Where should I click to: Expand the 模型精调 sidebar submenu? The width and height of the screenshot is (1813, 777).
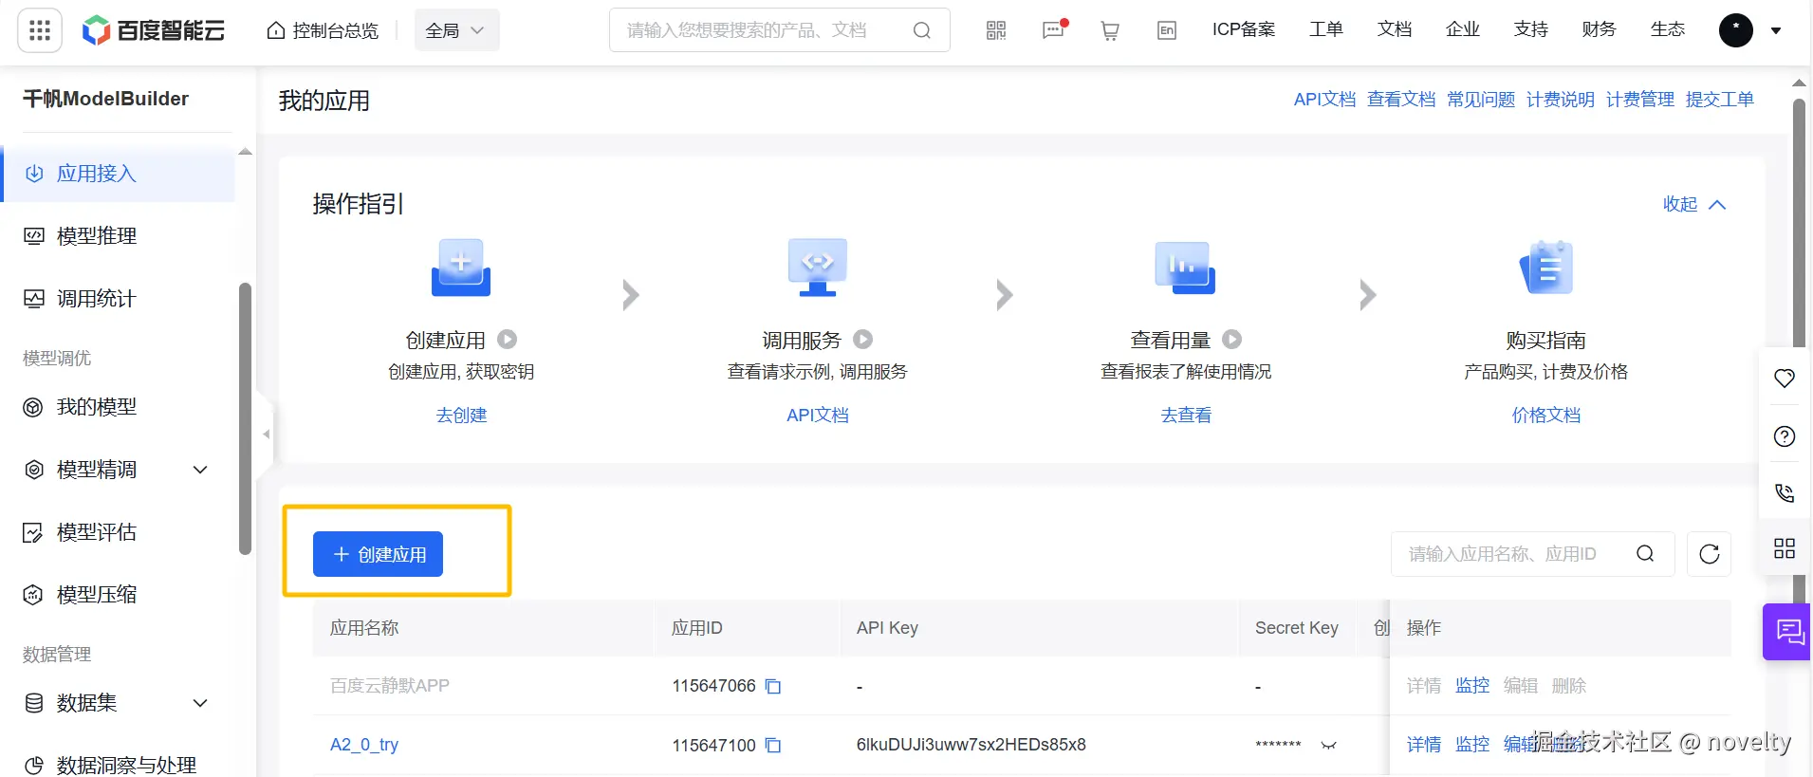[x=200, y=470]
